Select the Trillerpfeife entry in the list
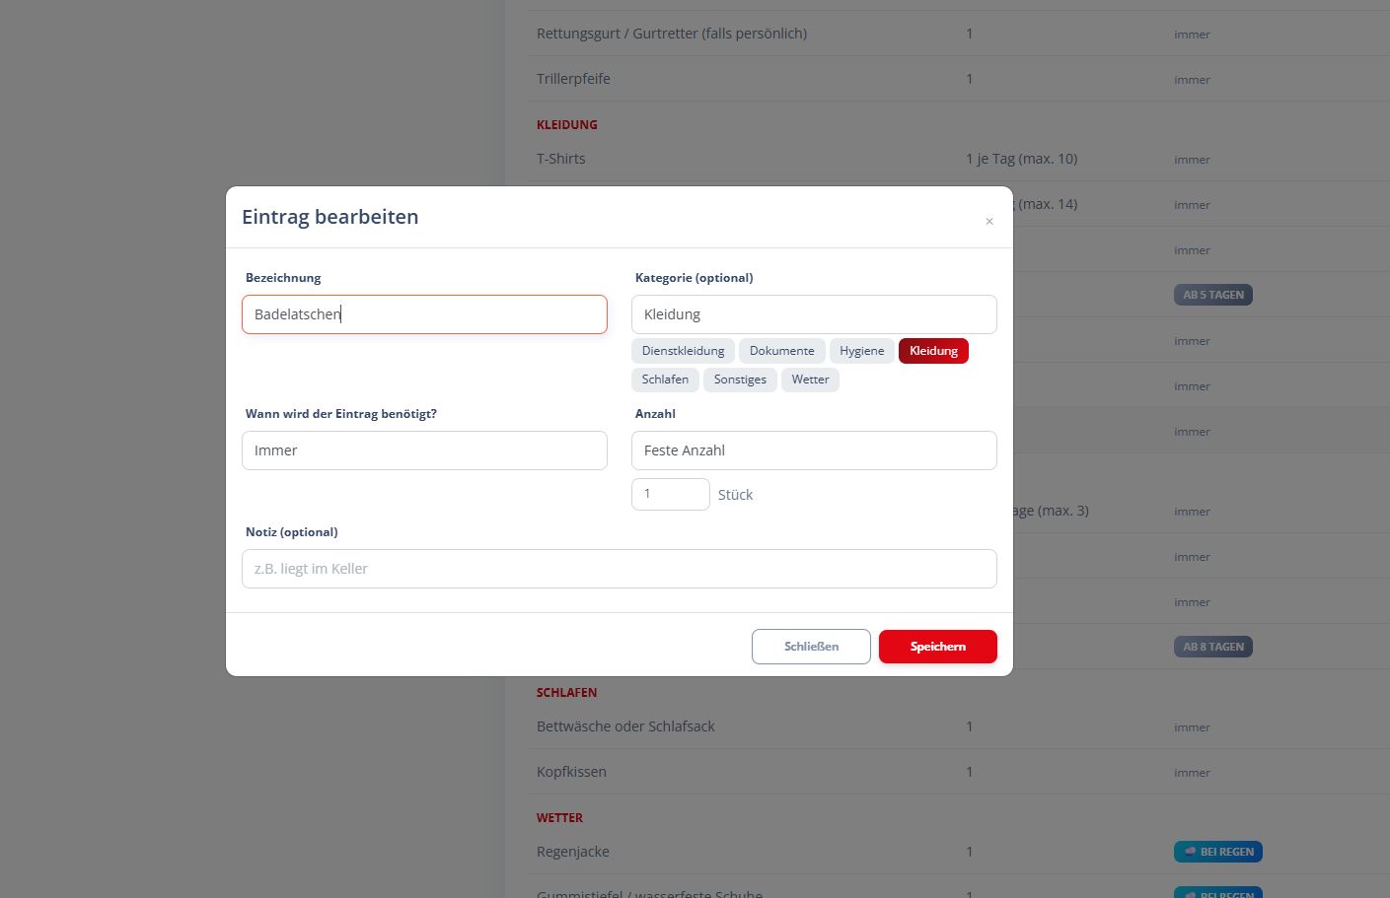Viewport: 1390px width, 898px height. pyautogui.click(x=573, y=79)
